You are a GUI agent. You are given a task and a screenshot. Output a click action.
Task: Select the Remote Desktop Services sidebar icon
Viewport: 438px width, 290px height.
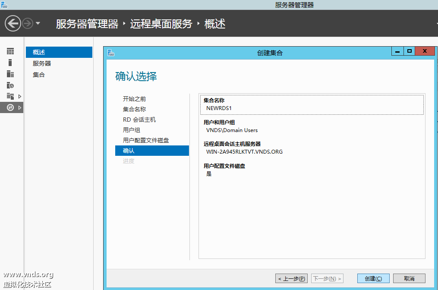click(10, 107)
